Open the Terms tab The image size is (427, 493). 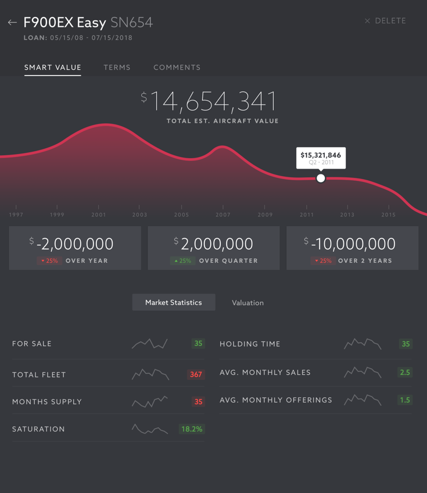tap(117, 67)
